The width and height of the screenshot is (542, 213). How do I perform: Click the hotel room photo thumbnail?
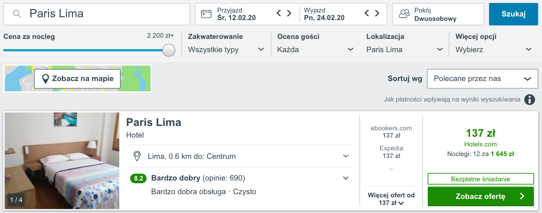tap(62, 160)
